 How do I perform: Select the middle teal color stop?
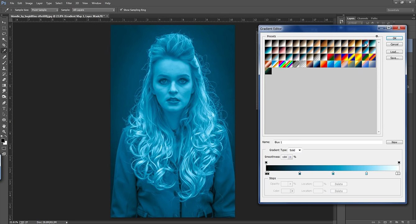333,173
